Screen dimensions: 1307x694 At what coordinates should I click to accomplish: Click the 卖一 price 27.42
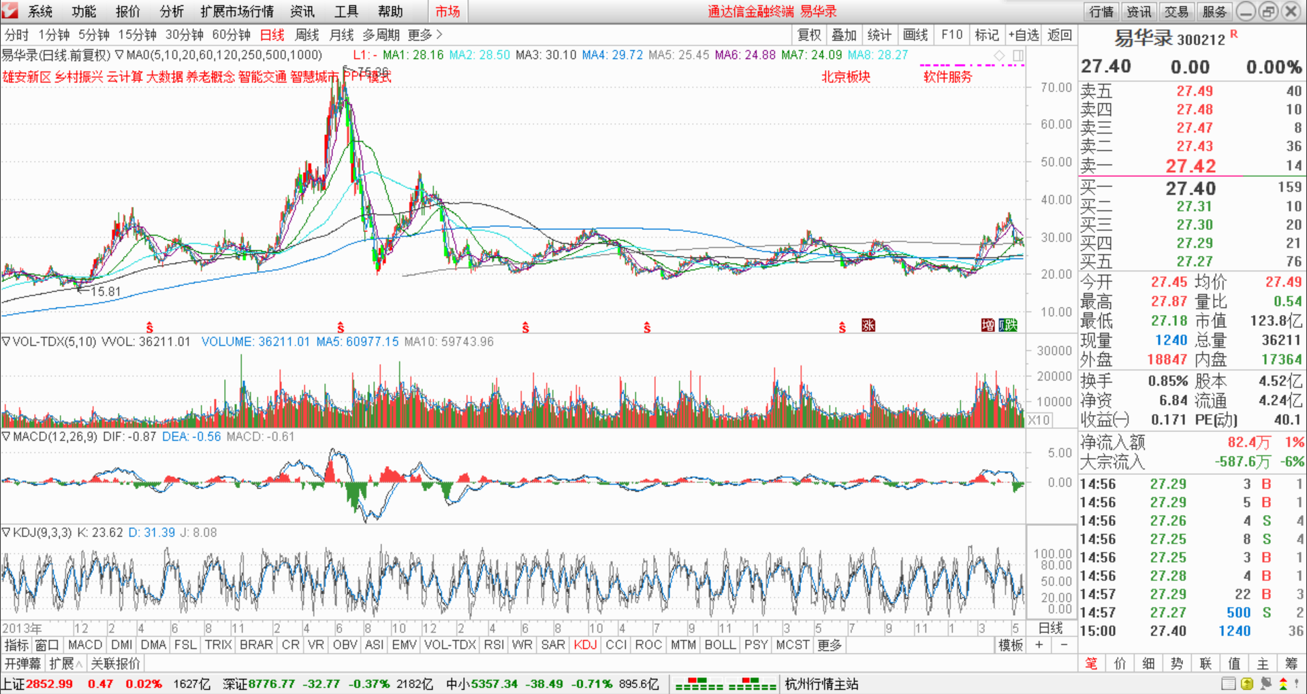pos(1191,166)
